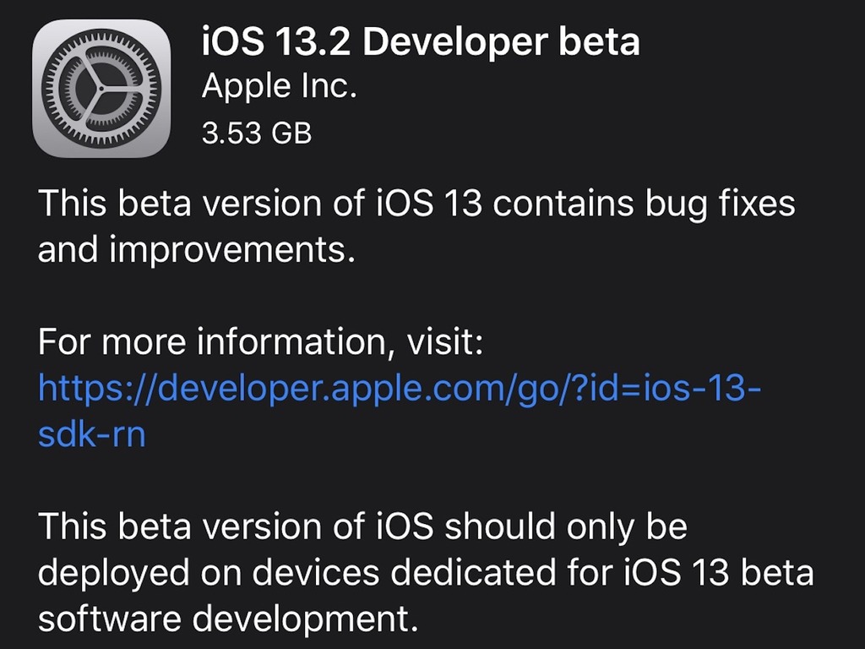Click 'iOS 13 beta' in last paragraph

coord(720,572)
